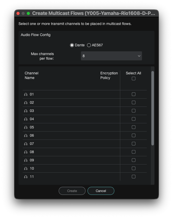Select the AES67 radio button
This screenshot has height=218, width=173.
pos(89,45)
